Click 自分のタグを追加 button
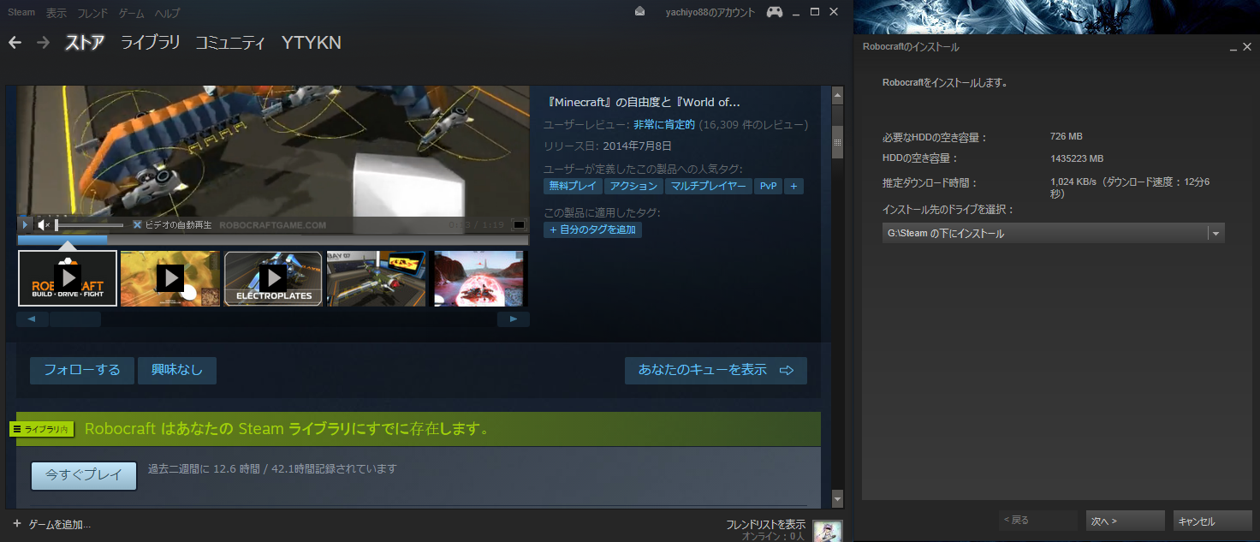Screen dimensions: 1260x542 [x=592, y=229]
